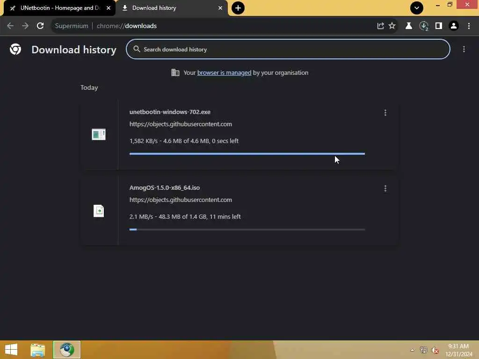This screenshot has width=479, height=359.
Task: Open the Windows Start button
Action: [x=11, y=350]
